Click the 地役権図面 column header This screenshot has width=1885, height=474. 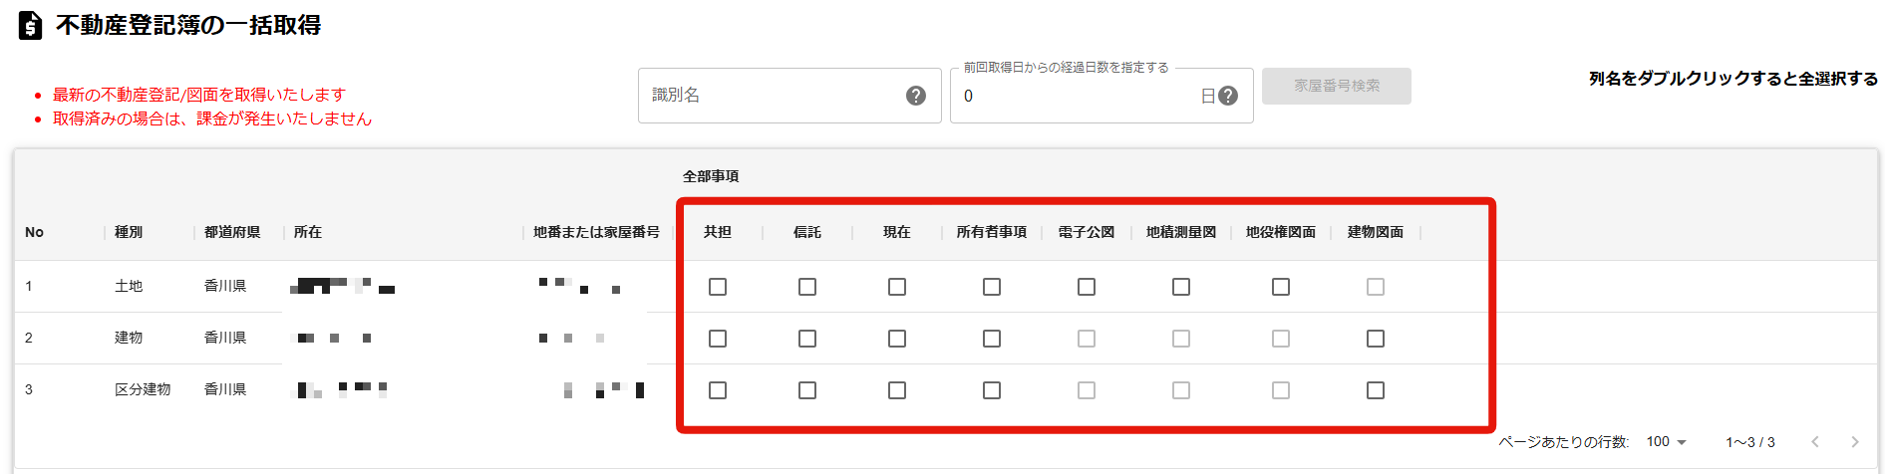pyautogui.click(x=1281, y=232)
